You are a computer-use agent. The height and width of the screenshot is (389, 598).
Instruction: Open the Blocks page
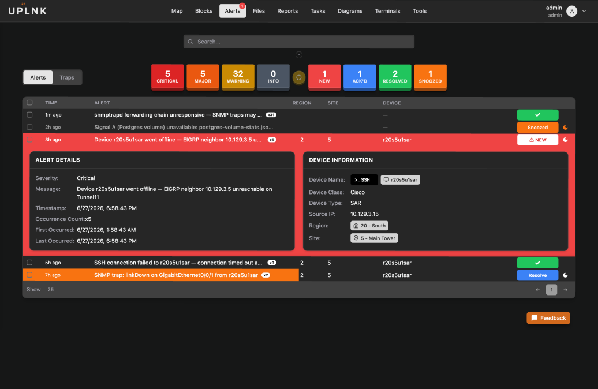pyautogui.click(x=204, y=11)
